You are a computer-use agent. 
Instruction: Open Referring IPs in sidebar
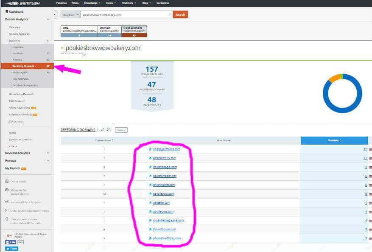[x=28, y=73]
